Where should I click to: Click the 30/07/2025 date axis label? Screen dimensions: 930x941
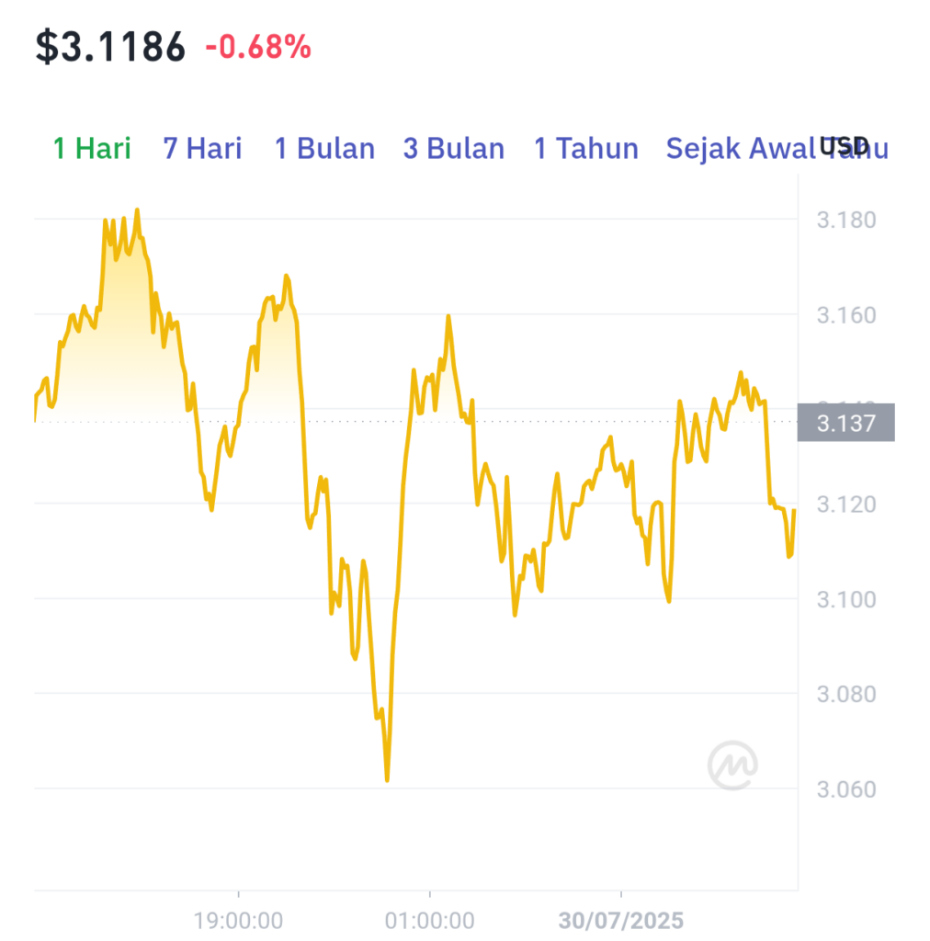(621, 920)
